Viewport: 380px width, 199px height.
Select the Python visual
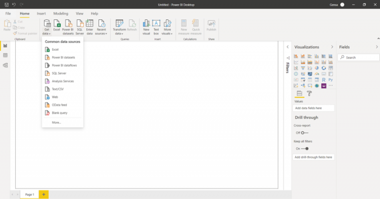(x=331, y=80)
